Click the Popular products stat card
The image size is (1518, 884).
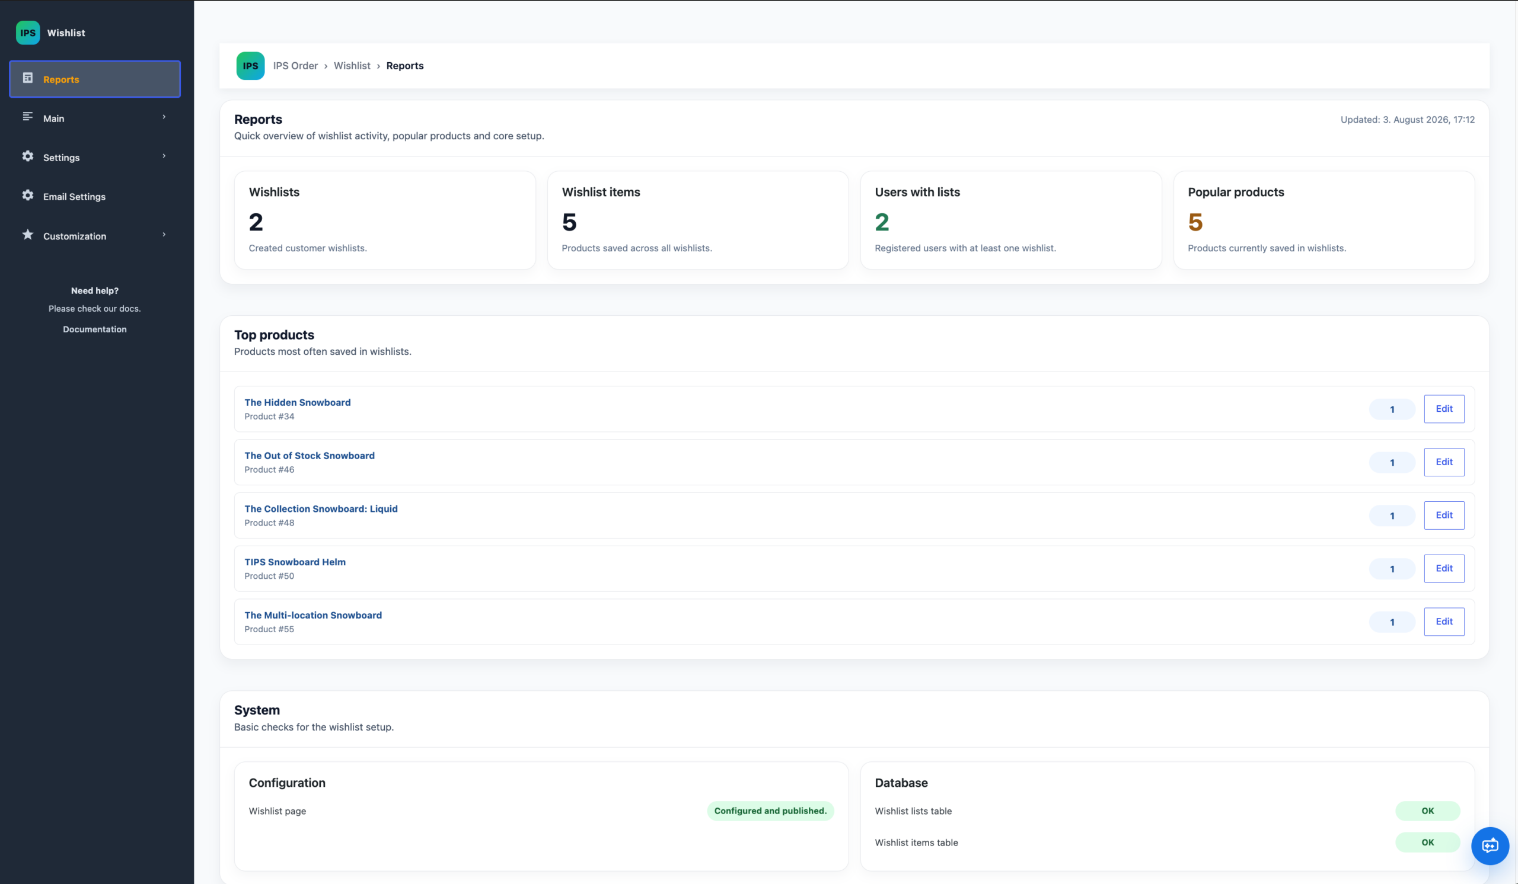pos(1324,220)
